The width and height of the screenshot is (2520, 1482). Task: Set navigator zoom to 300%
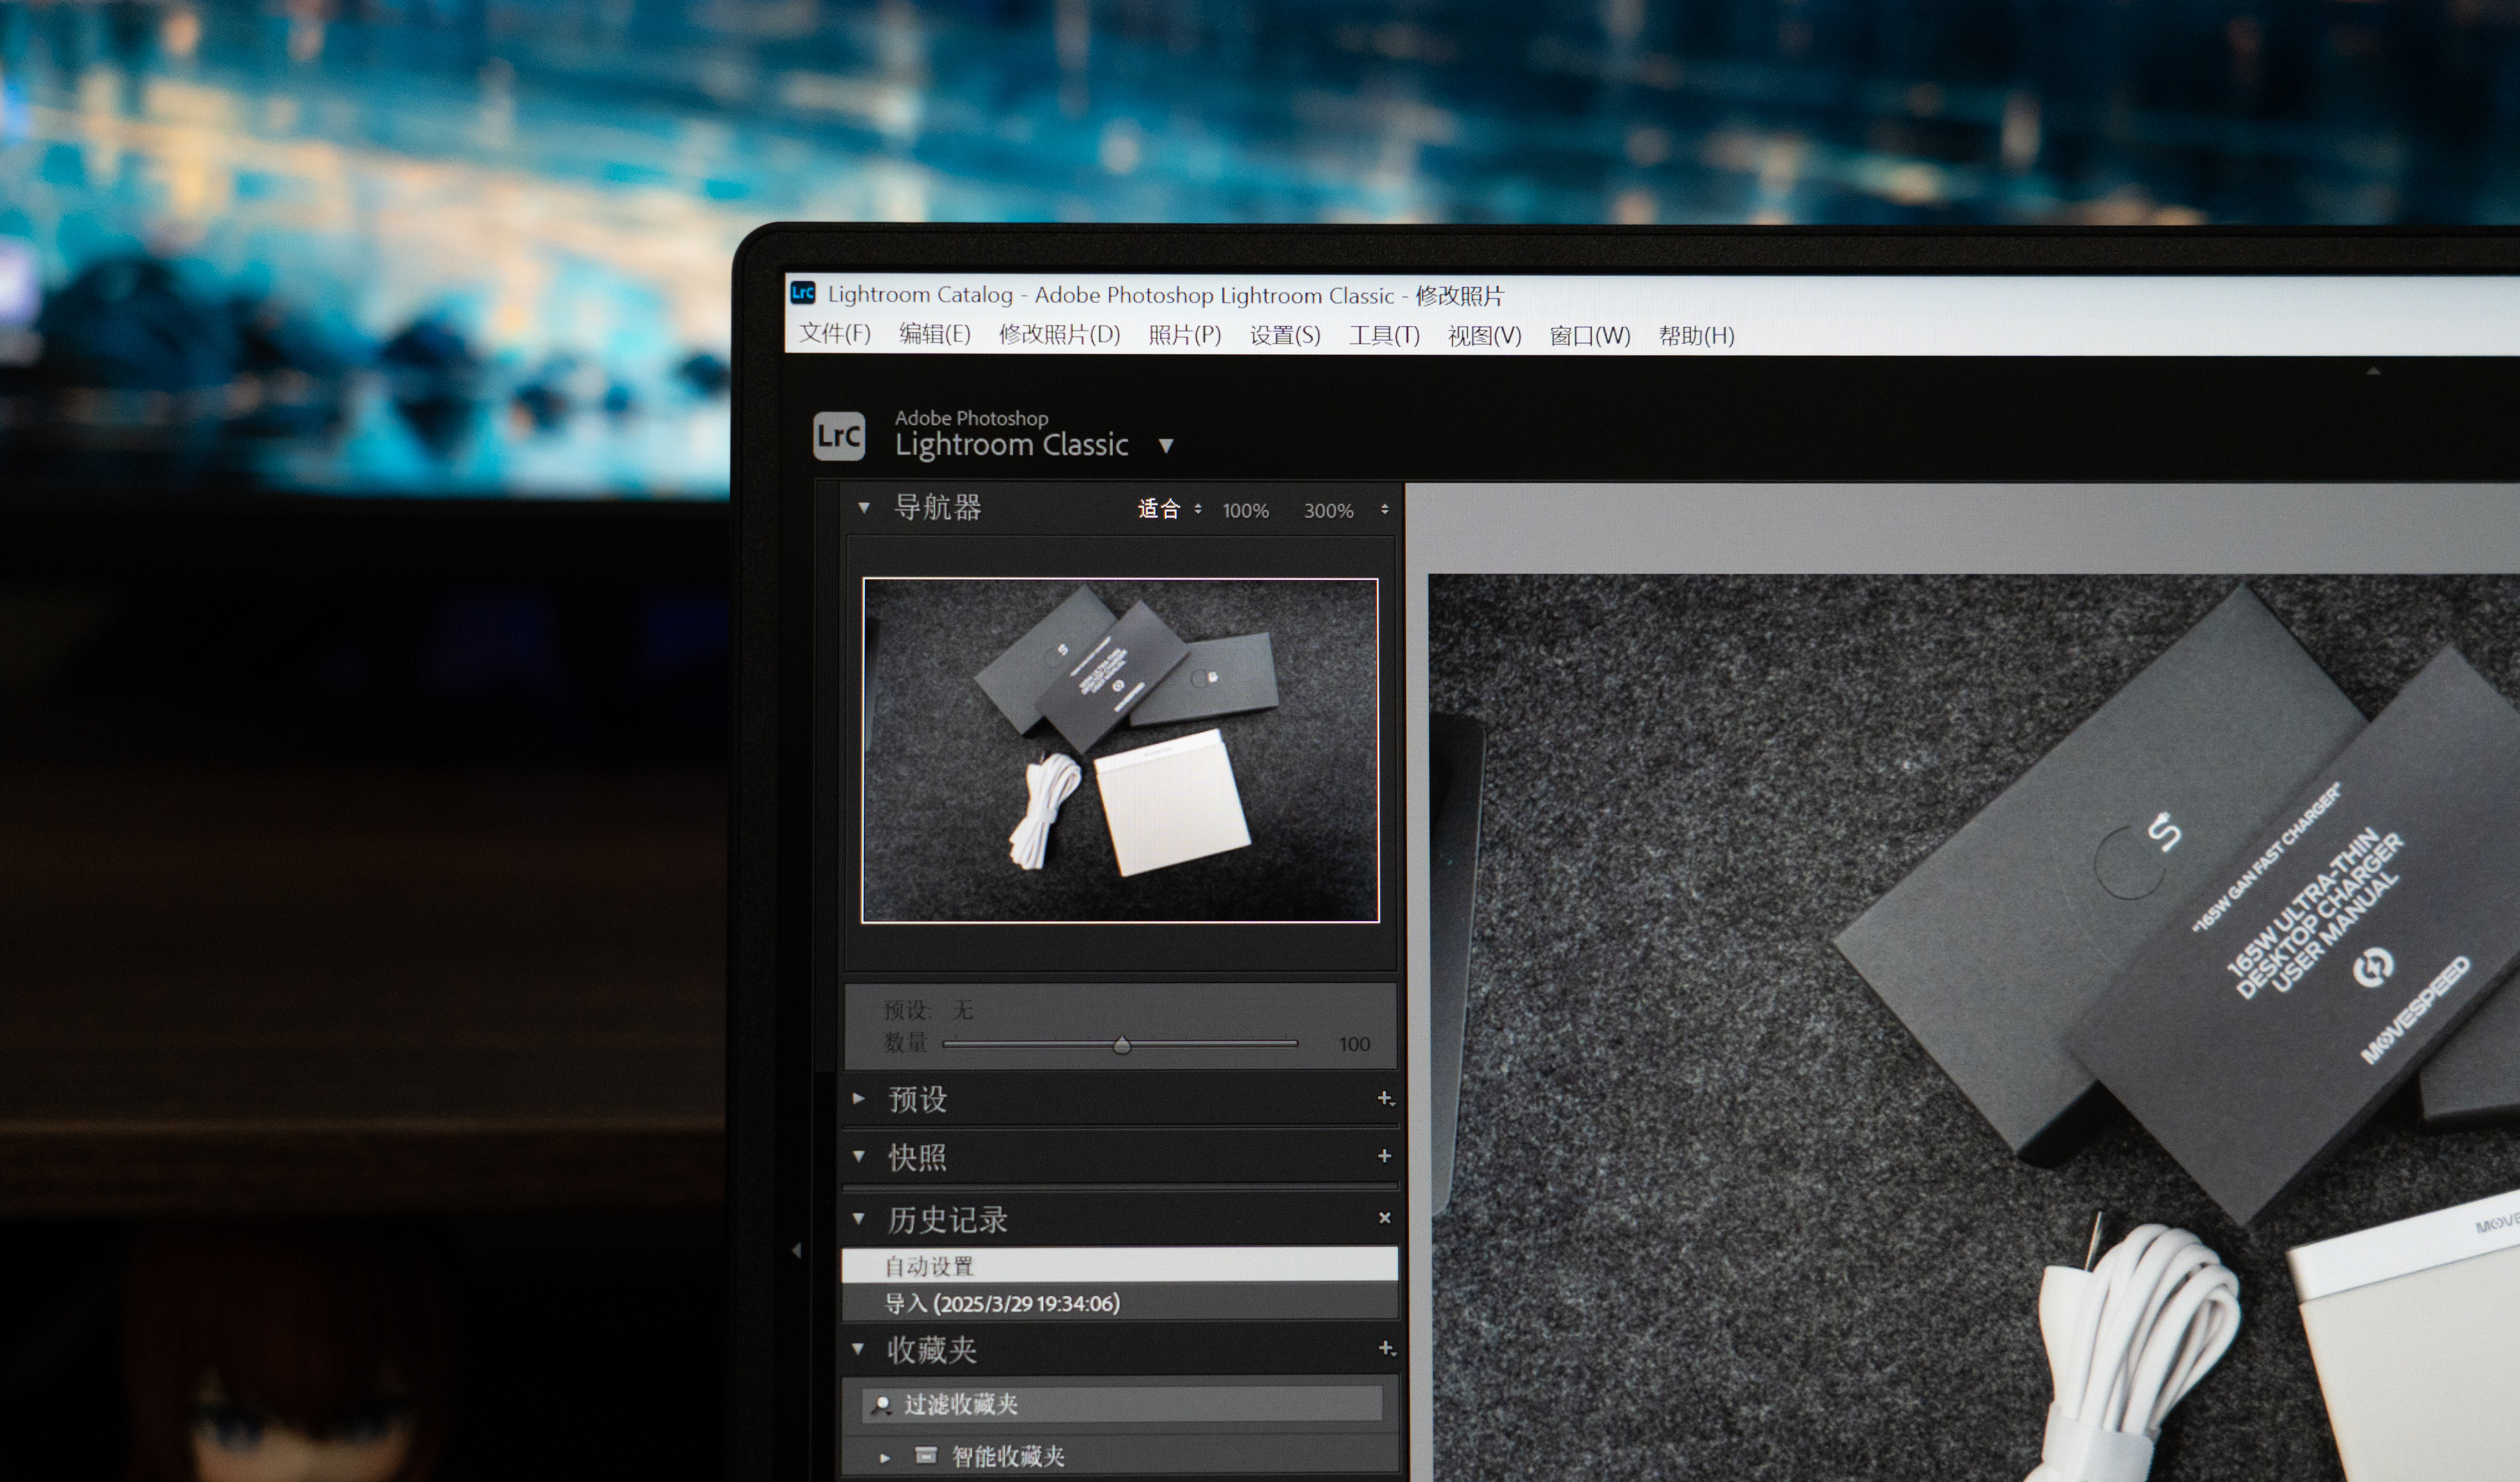(1328, 511)
